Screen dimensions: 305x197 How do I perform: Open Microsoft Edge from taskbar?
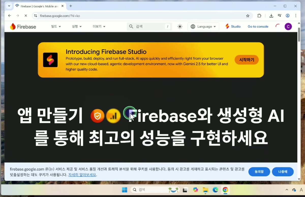click(x=215, y=190)
